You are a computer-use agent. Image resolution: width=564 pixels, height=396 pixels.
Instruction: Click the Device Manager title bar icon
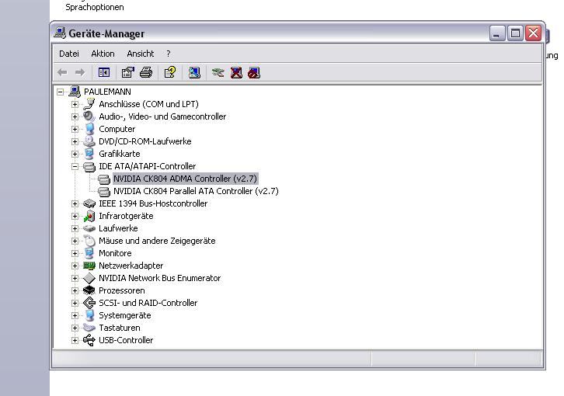click(x=60, y=33)
